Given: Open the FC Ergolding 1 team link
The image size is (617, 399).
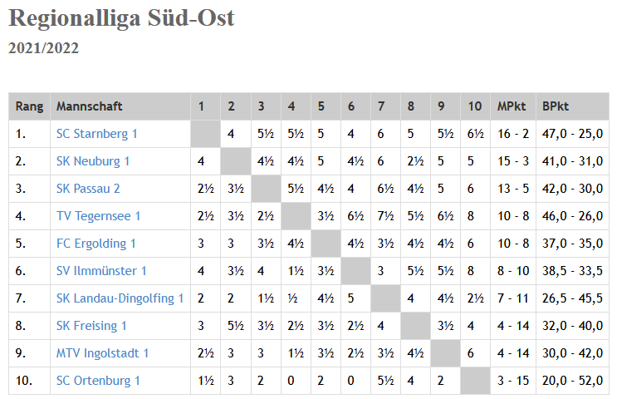Looking at the screenshot, I should [x=96, y=244].
